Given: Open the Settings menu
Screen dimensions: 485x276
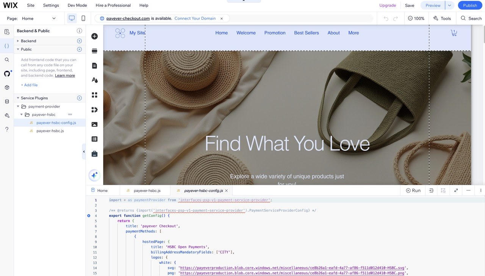Looking at the screenshot, I should [51, 5].
